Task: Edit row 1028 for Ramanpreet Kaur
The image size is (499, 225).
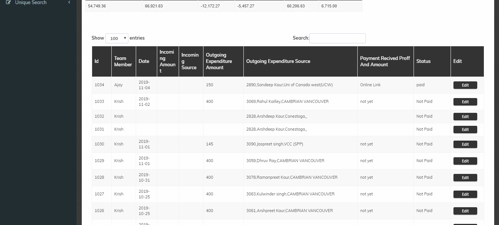Action: [465, 178]
